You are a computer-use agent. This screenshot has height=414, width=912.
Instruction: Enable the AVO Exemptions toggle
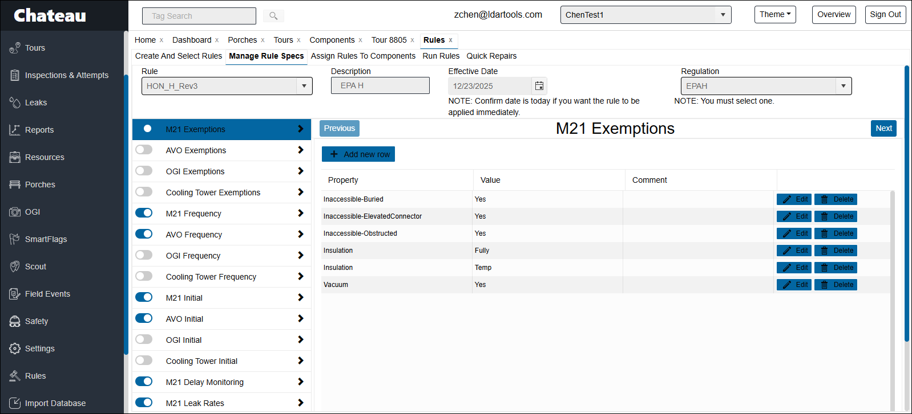tap(144, 150)
